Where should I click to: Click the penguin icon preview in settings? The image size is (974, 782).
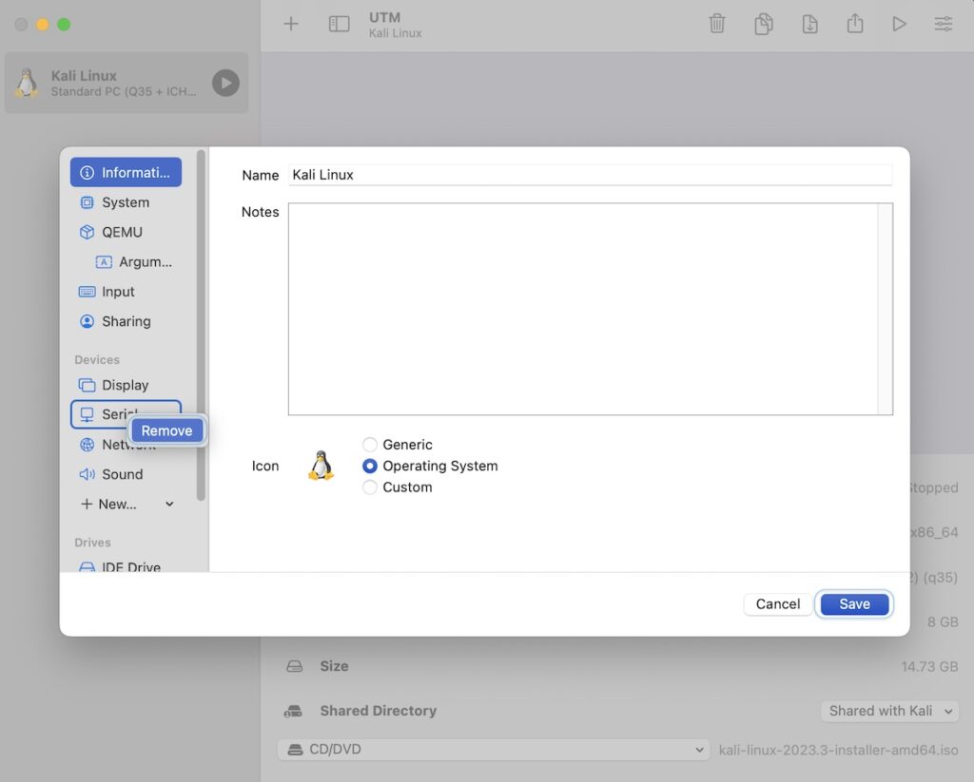click(x=321, y=466)
